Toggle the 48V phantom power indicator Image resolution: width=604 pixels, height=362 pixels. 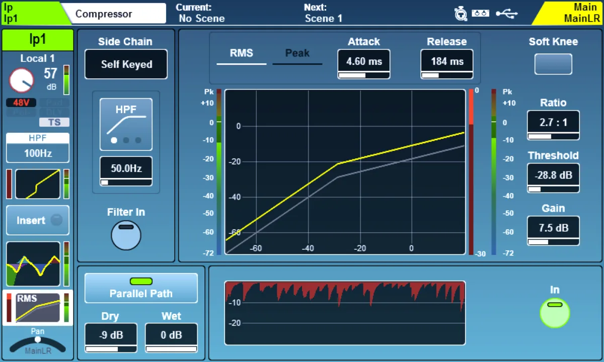coord(21,103)
